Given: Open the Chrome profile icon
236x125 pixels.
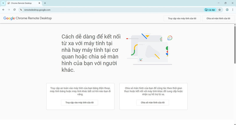Looking at the screenshot, I should [227, 10].
